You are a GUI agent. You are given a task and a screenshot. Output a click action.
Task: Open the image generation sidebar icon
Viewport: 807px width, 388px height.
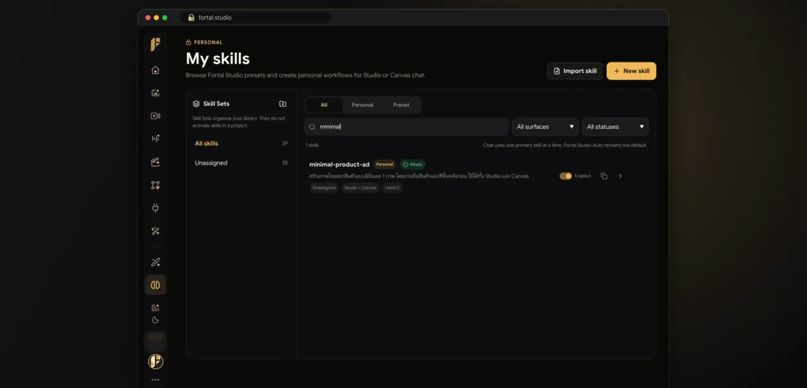point(156,93)
